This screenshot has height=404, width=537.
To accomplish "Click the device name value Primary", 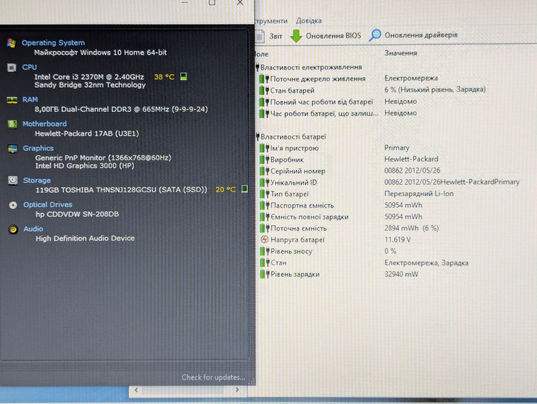I will tap(397, 148).
